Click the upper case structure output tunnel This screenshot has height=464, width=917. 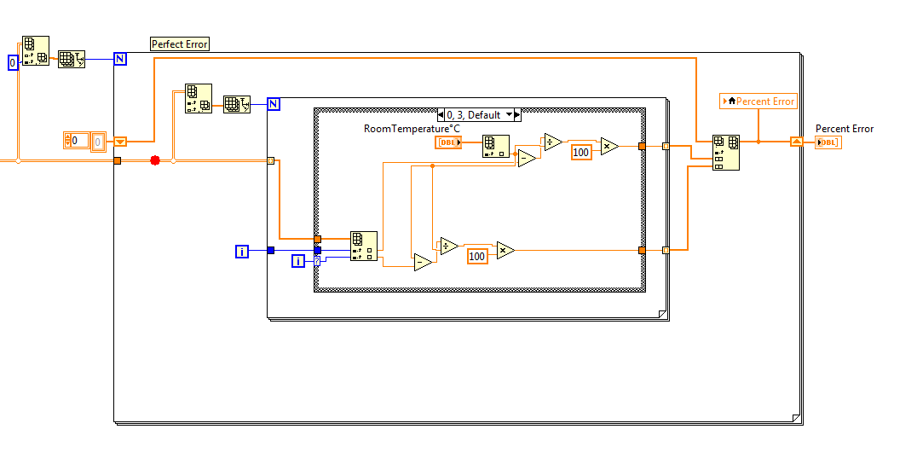[x=642, y=147]
